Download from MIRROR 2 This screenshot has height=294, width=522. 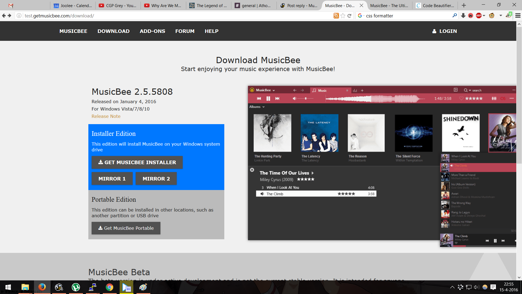(156, 179)
